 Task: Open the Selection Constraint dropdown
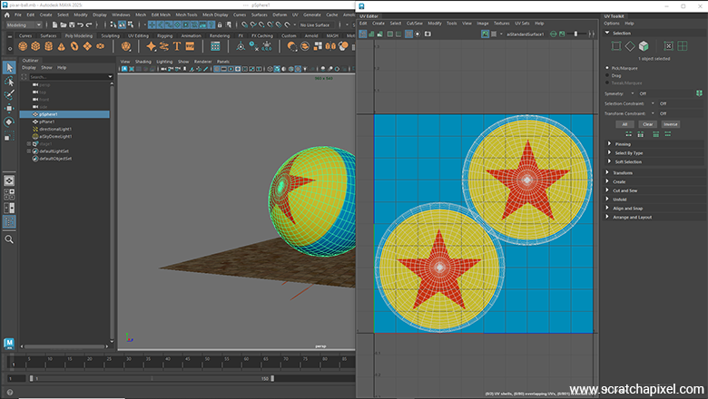[653, 103]
